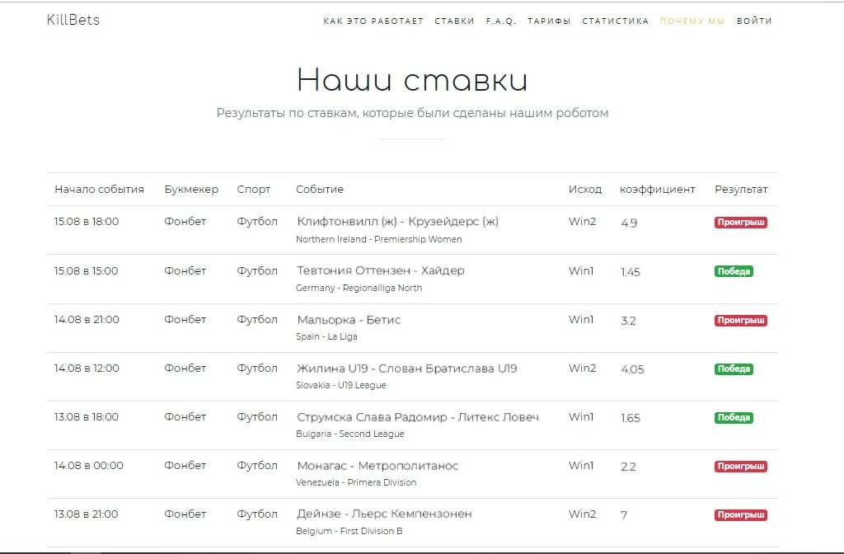Screen dimensions: 844x554
Task: Click 'Slovakia - U19 League' league text
Action: tap(341, 385)
